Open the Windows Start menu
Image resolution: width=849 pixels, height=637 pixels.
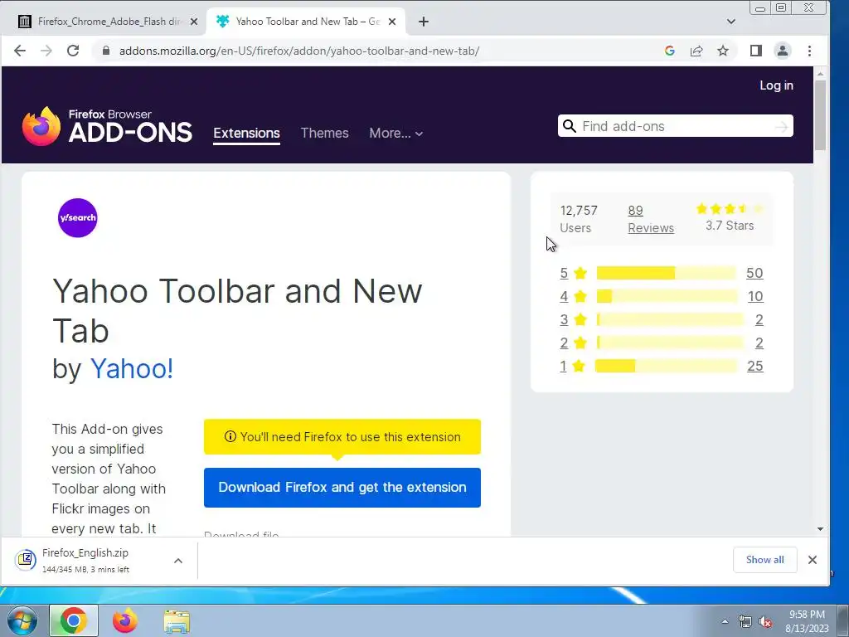tap(22, 620)
